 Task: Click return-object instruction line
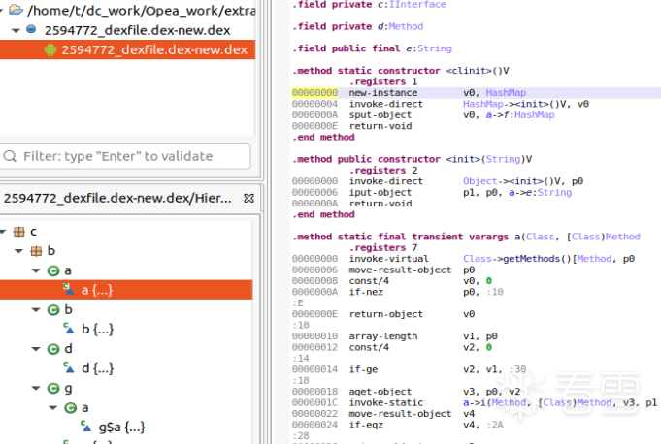pyautogui.click(x=383, y=314)
